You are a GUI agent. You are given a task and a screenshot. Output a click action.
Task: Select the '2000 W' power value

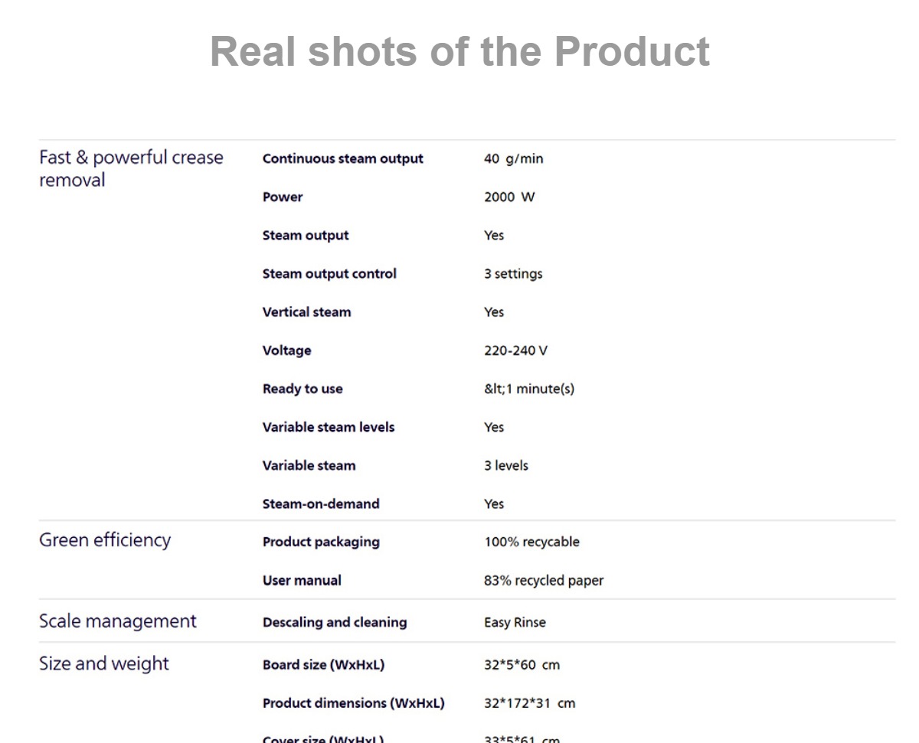click(509, 197)
